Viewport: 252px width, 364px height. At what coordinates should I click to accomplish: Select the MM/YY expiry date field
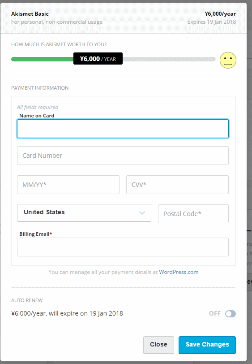click(x=68, y=185)
